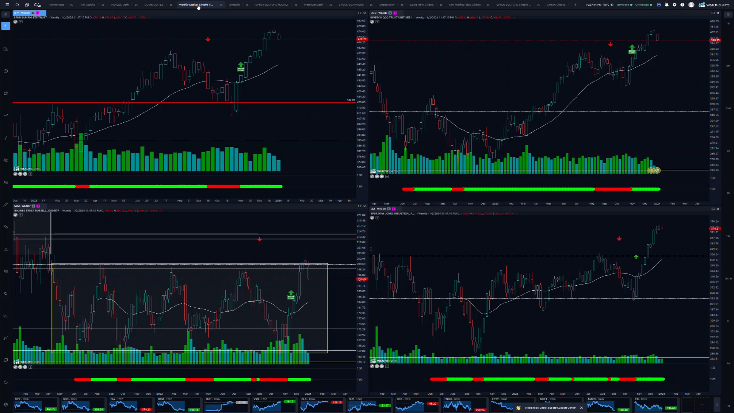Click the QQQ - Weekly chart title
Image resolution: width=734 pixels, height=413 pixels.
click(x=378, y=13)
